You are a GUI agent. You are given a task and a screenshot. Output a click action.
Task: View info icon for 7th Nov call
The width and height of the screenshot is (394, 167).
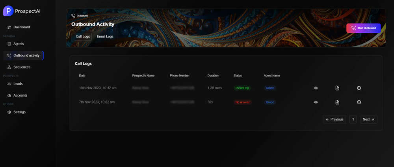(x=359, y=102)
